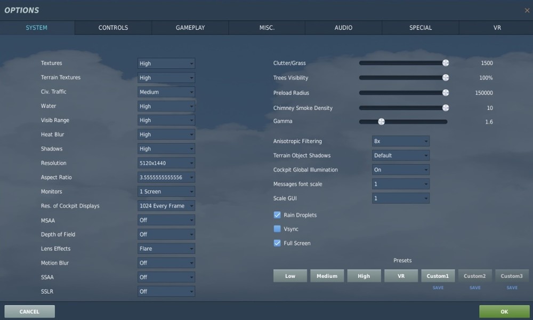Viewport: 533px width, 320px height.
Task: Expand the MSAA dropdown
Action: [x=166, y=220]
